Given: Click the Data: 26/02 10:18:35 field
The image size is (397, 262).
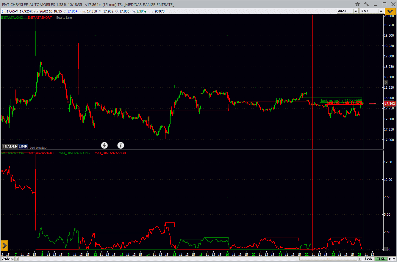Looking at the screenshot, I should [x=46, y=11].
